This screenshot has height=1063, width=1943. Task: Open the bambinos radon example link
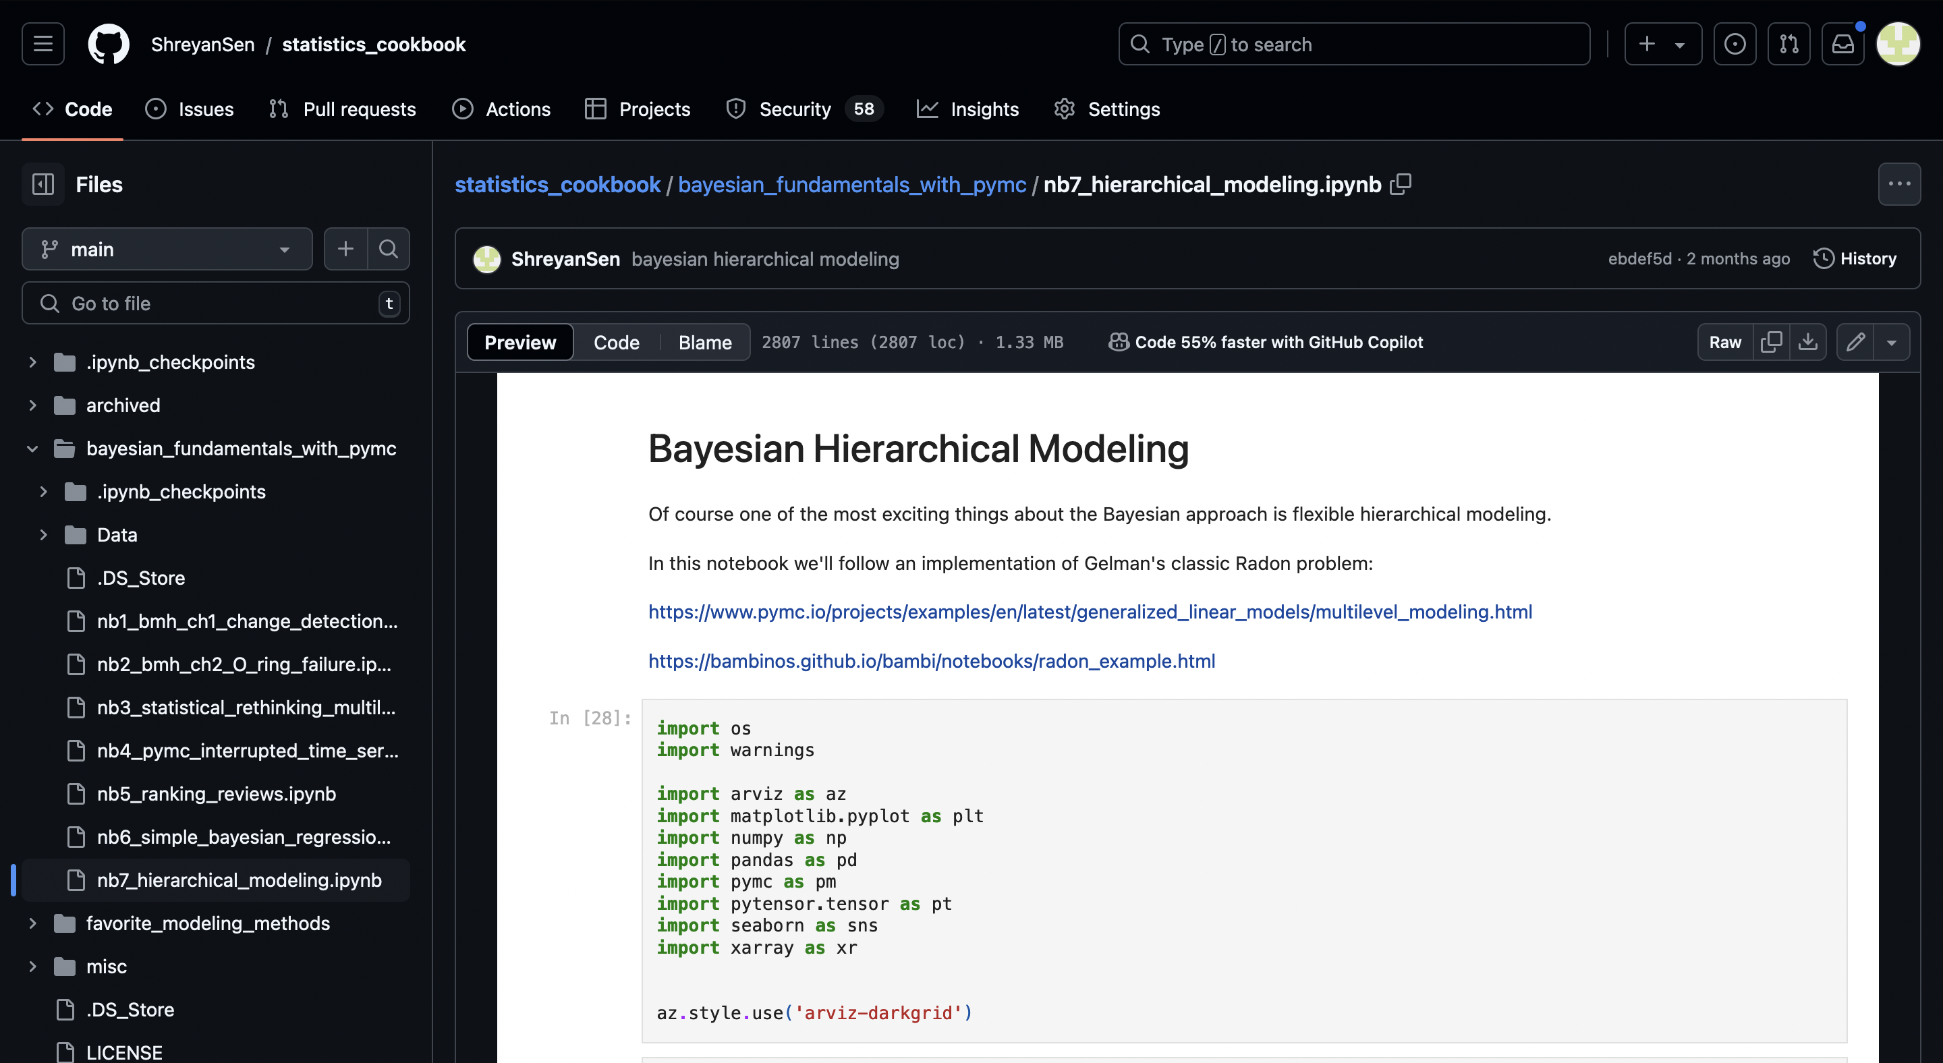(932, 660)
